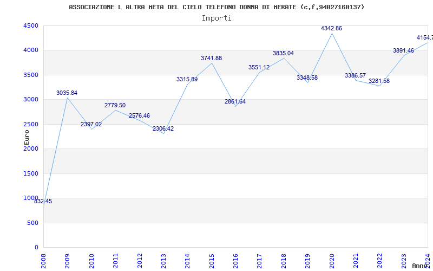
Task: Click the 2020 x-axis year label
Action: pyautogui.click(x=332, y=261)
